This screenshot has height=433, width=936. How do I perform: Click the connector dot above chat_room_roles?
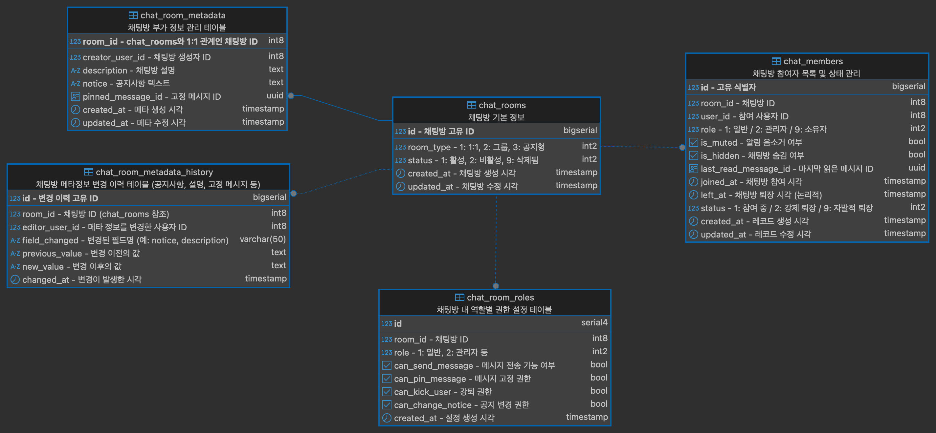click(x=496, y=286)
